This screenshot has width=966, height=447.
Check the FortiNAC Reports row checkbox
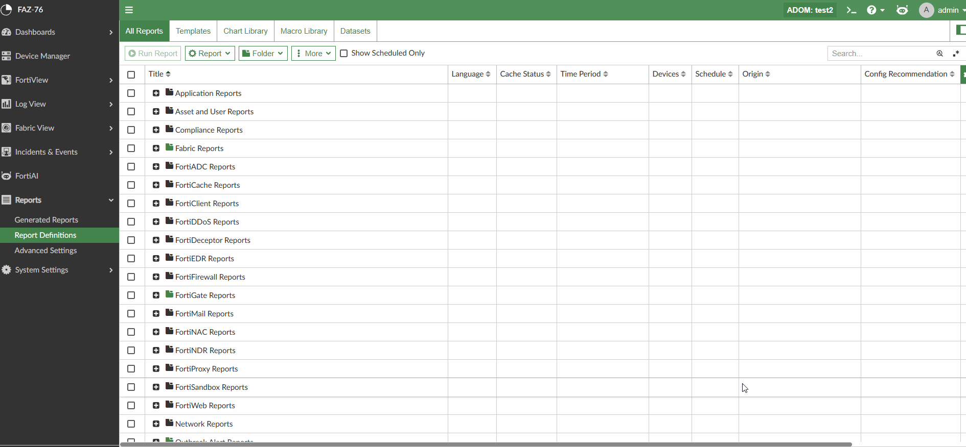(131, 332)
